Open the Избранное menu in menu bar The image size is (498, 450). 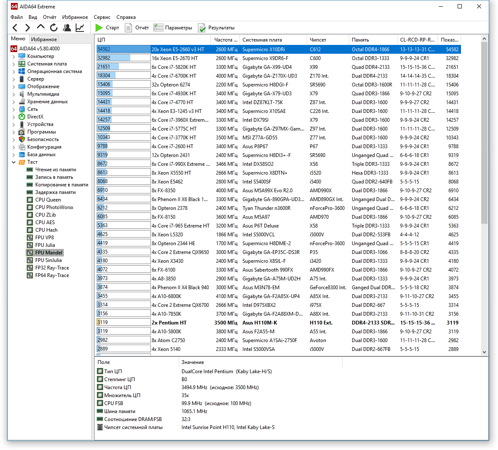click(75, 17)
